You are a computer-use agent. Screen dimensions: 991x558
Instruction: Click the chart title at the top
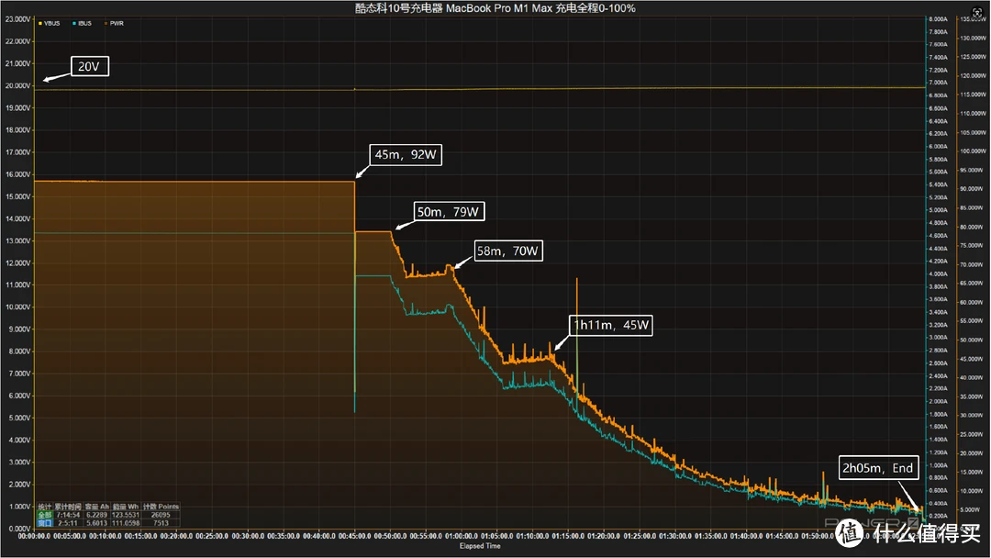495,7
